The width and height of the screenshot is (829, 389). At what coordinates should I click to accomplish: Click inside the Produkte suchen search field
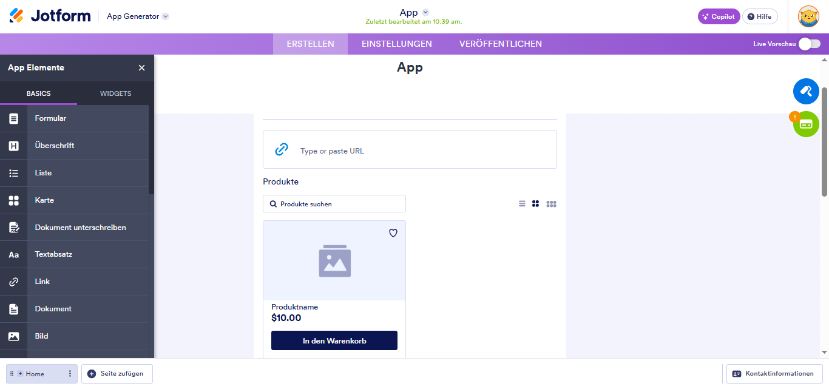tap(334, 203)
